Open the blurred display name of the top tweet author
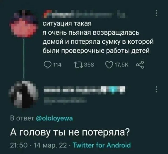The height and width of the screenshot is (154, 168). point(85,14)
